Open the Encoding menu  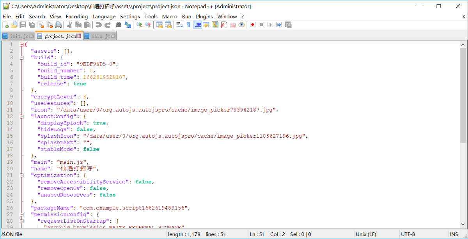coord(77,16)
